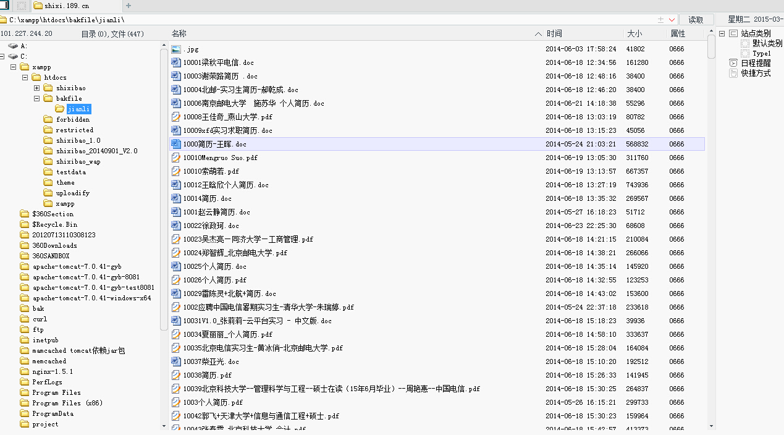The height and width of the screenshot is (435, 784).
Task: Sort files by 时间 column header
Action: tap(554, 33)
